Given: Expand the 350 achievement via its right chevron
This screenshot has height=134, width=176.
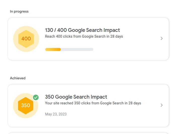Looking at the screenshot, I should 161,105.
